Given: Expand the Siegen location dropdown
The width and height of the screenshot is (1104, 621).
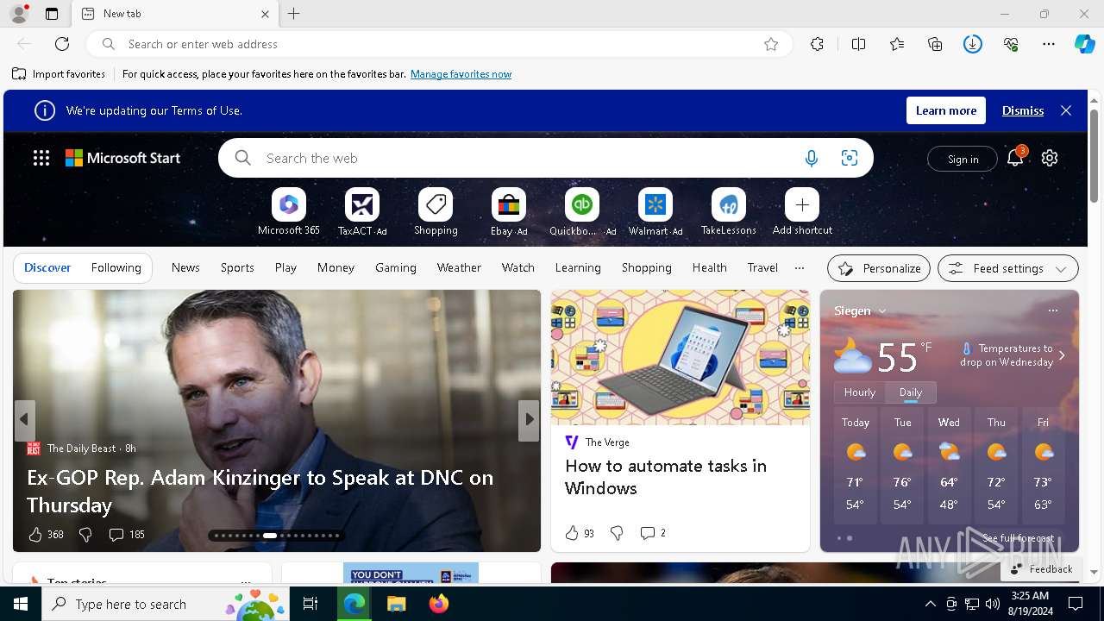Looking at the screenshot, I should 882,311.
